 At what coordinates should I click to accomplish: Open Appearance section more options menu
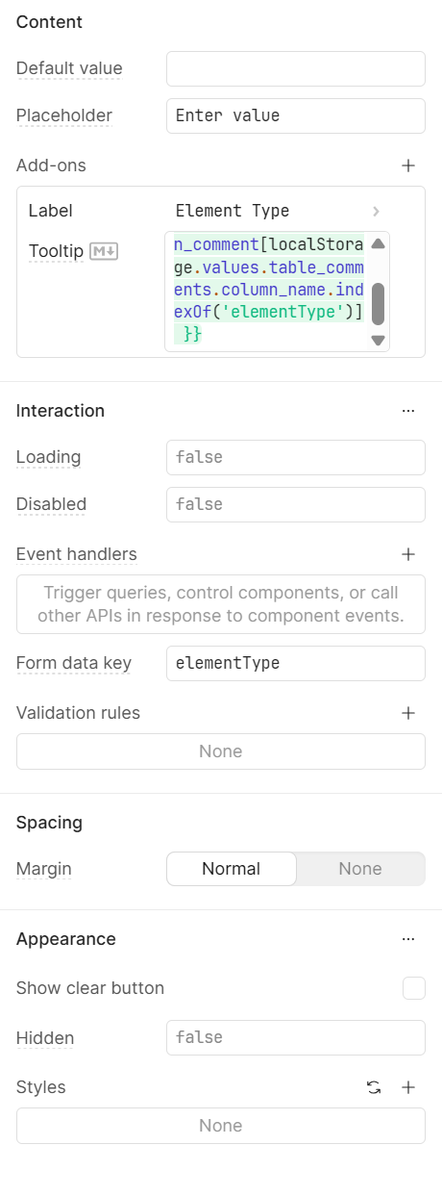tap(408, 939)
